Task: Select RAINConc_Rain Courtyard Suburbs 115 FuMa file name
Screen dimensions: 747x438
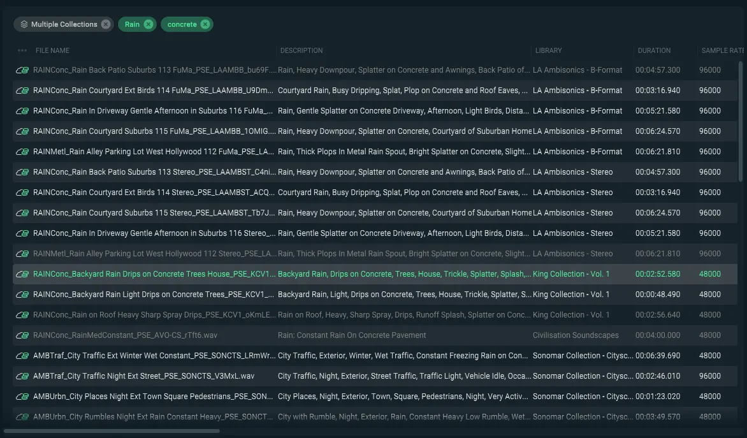Action: [154, 131]
